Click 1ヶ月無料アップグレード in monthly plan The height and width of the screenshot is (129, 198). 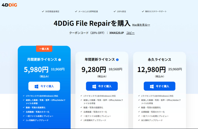[x=37, y=120]
